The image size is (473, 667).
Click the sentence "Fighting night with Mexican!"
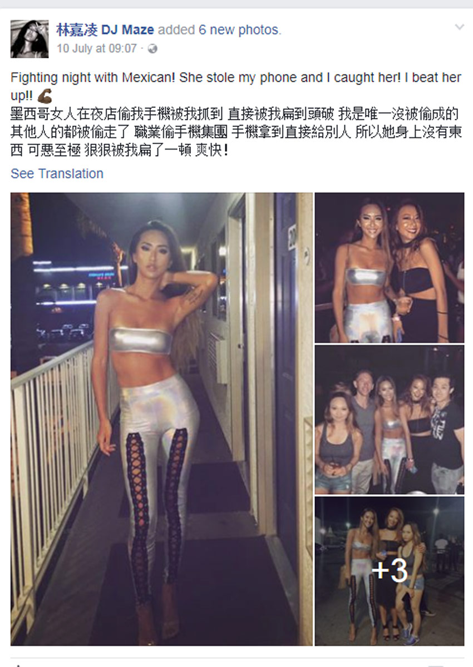pyautogui.click(x=93, y=78)
